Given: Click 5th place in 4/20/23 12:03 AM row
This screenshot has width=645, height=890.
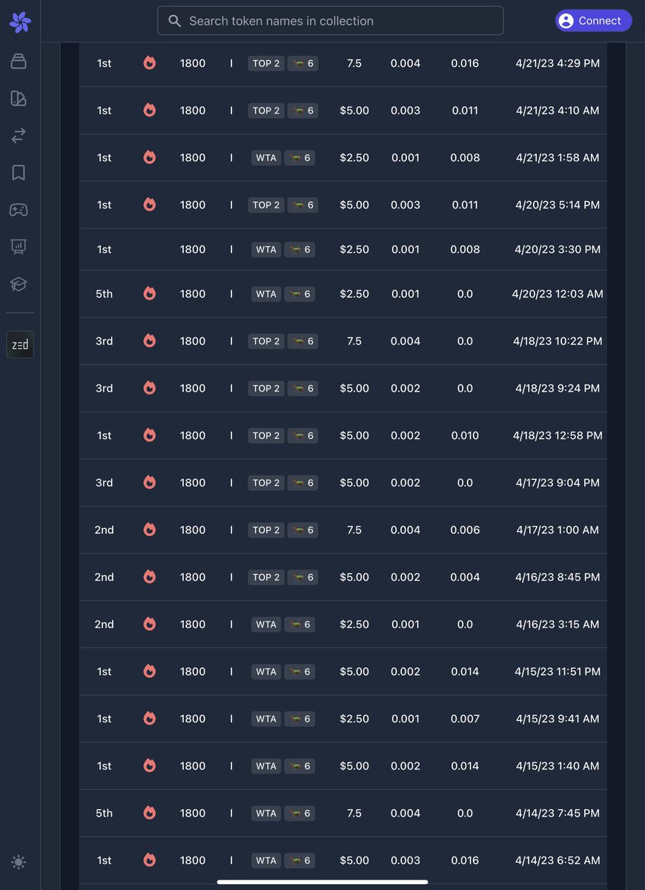Looking at the screenshot, I should click(104, 294).
